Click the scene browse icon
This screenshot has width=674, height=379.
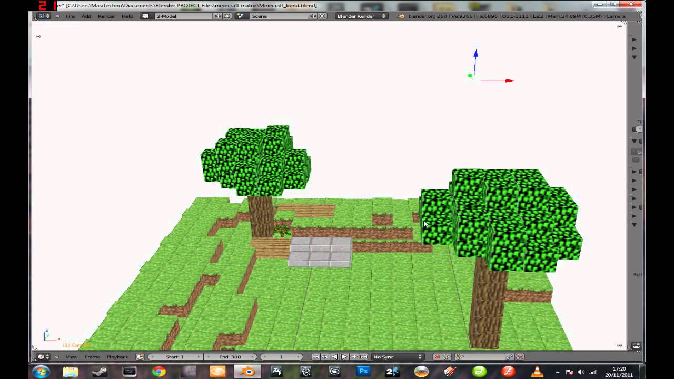(241, 16)
